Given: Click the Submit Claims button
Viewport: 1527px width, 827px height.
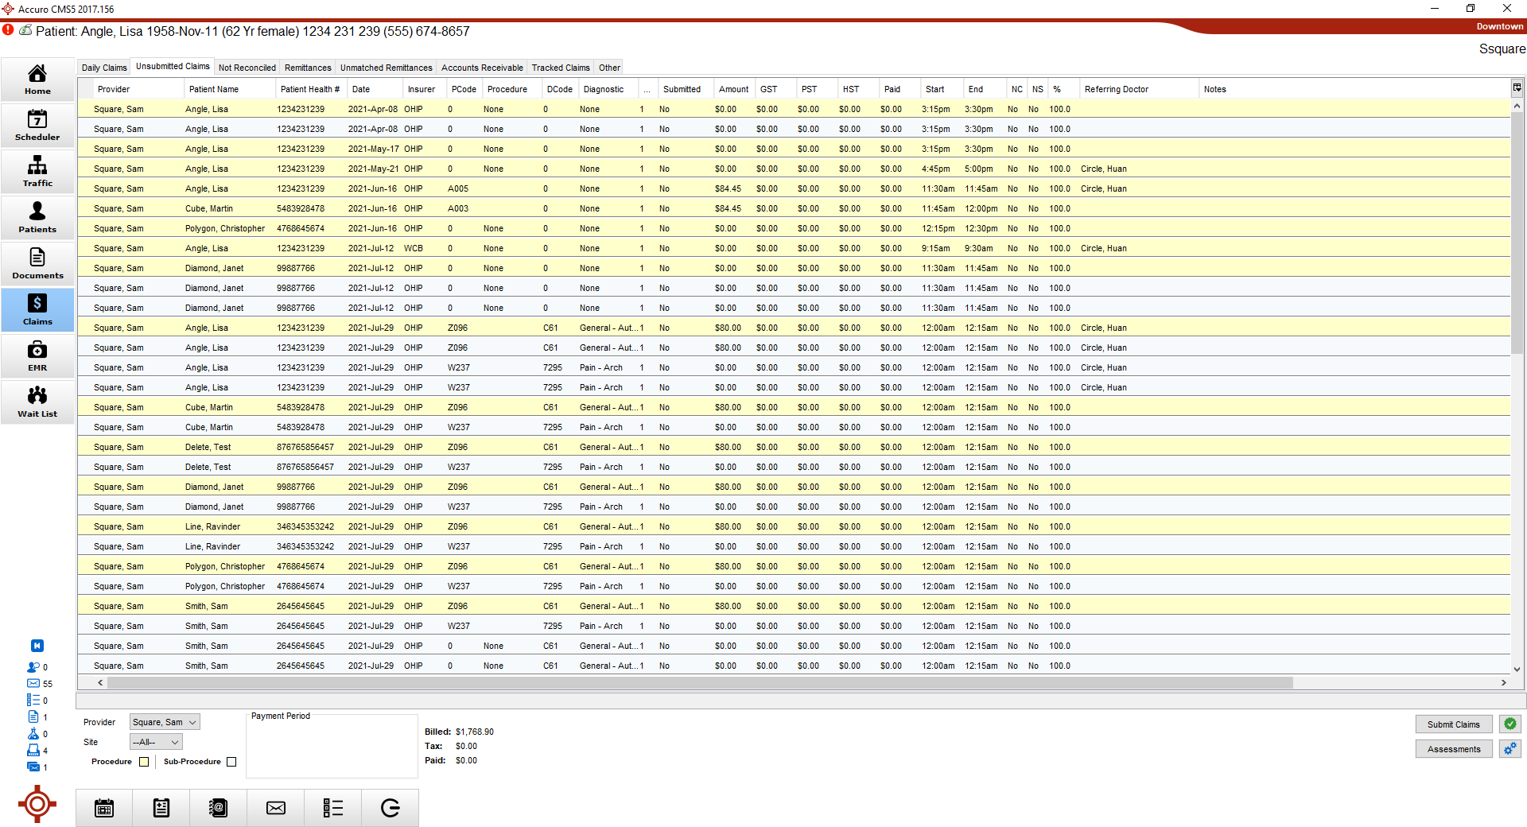Looking at the screenshot, I should click(x=1453, y=724).
